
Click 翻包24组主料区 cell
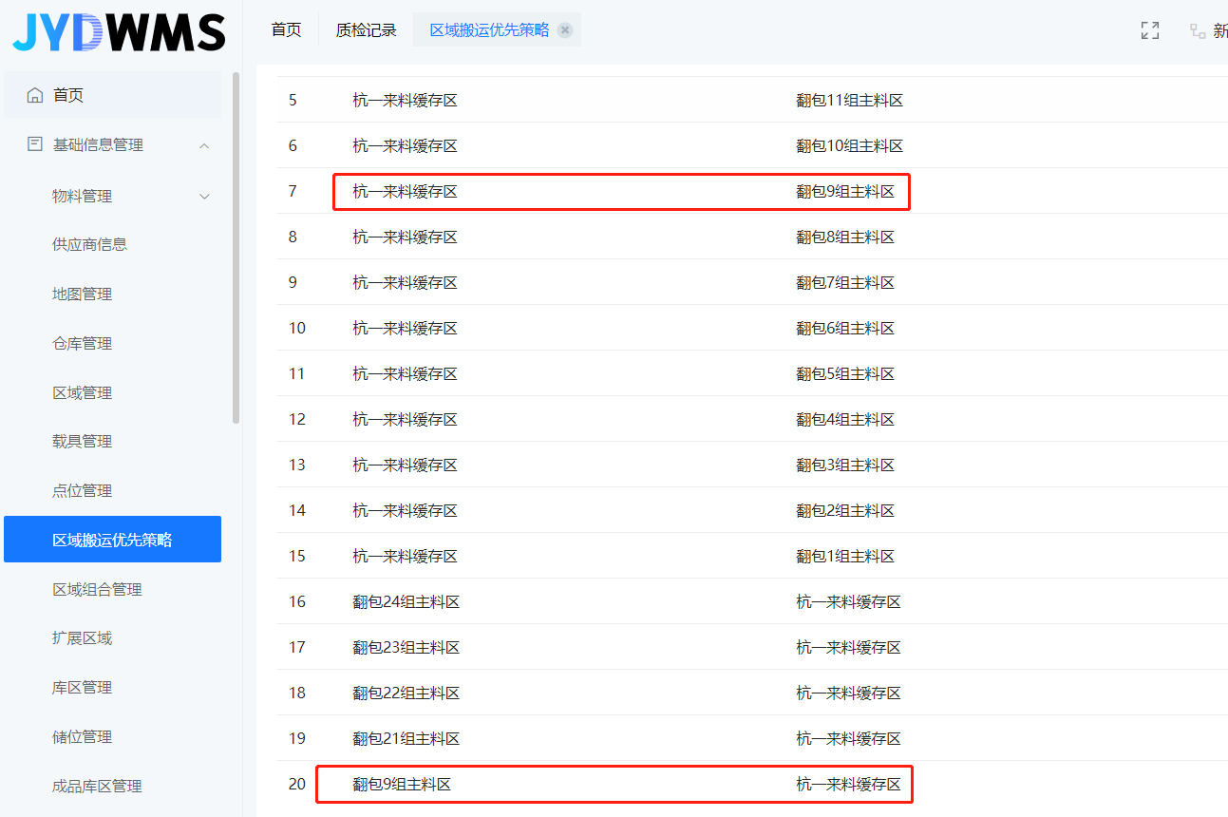point(406,601)
